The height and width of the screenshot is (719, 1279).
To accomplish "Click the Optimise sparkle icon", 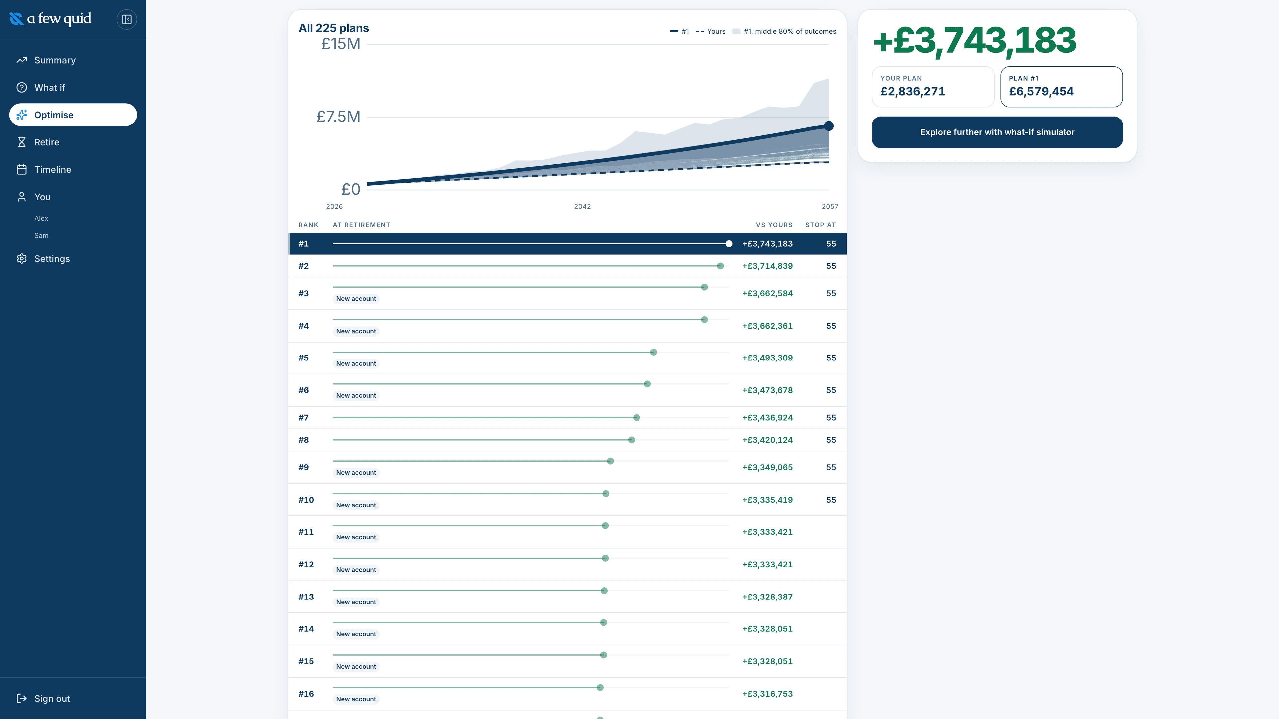I will [x=21, y=115].
